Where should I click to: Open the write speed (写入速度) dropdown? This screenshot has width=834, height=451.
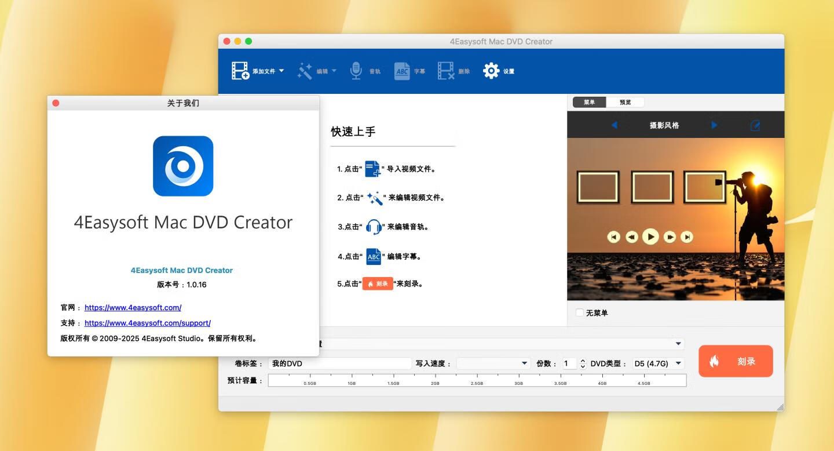(493, 363)
